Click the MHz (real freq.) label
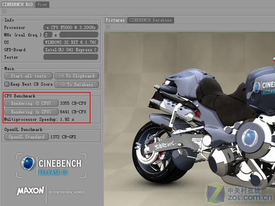This screenshot has height=206, width=275. pyautogui.click(x=23, y=35)
